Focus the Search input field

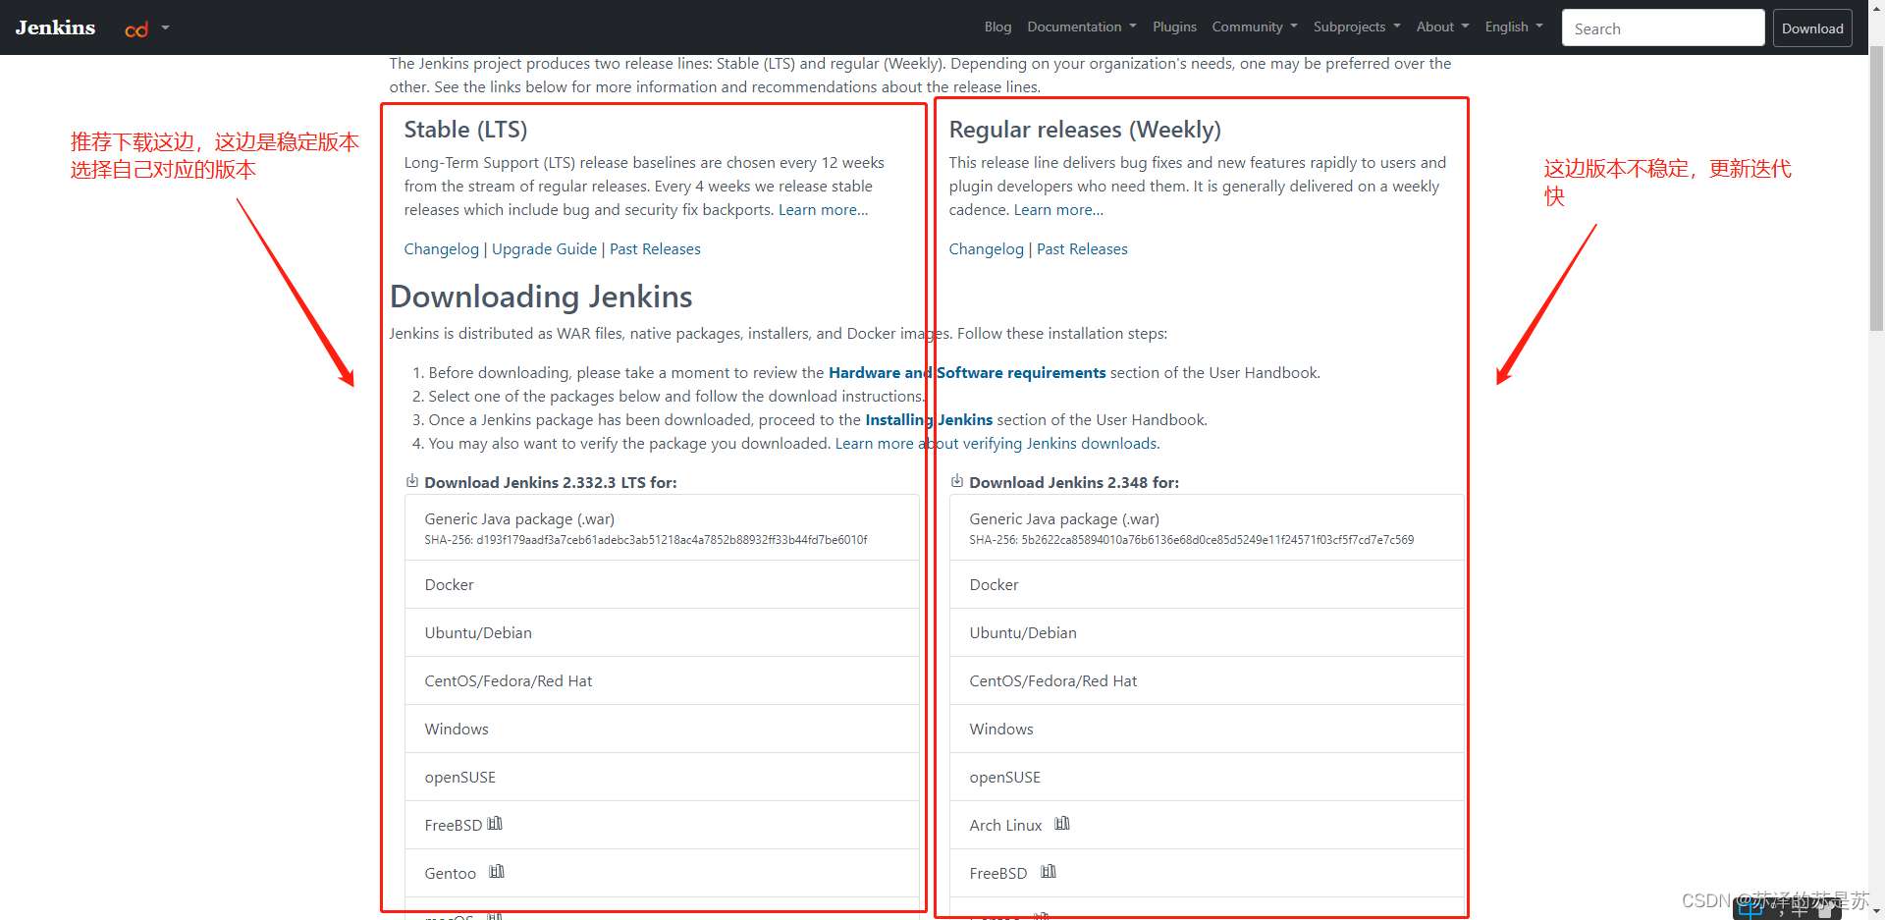[x=1663, y=28]
